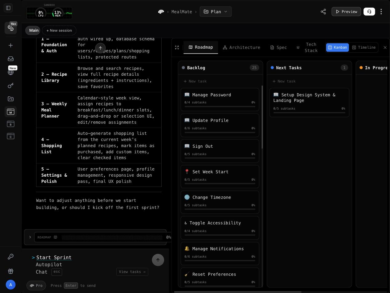The height and width of the screenshot is (293, 390).
Task: Select the Main session tab
Action: [33, 30]
